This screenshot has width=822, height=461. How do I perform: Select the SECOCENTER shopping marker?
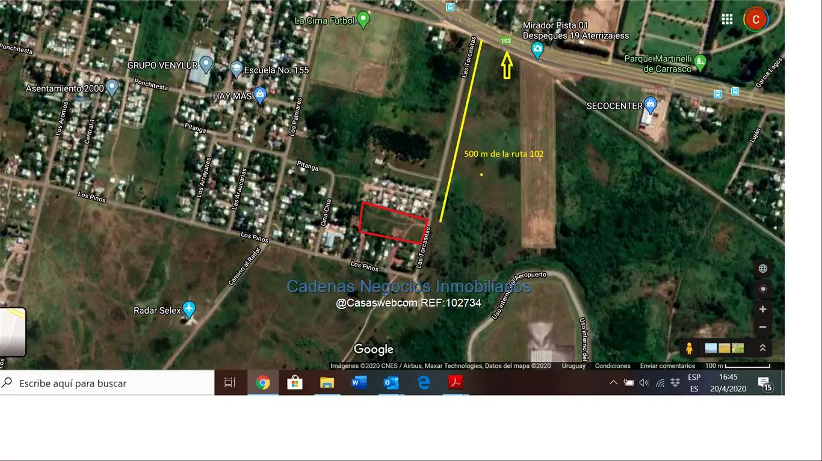pos(650,105)
